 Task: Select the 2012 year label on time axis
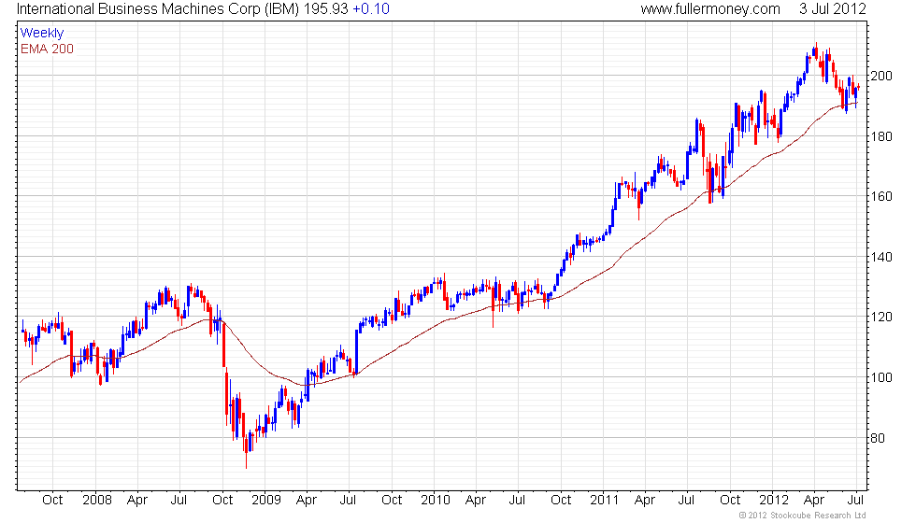pyautogui.click(x=774, y=501)
